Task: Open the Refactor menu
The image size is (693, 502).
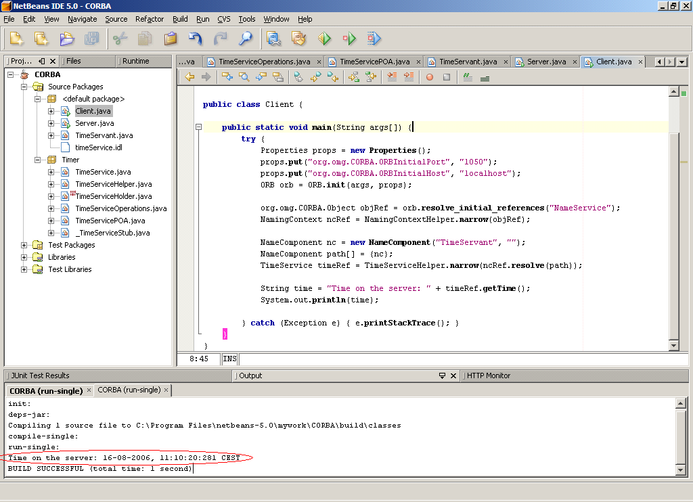Action: (150, 19)
